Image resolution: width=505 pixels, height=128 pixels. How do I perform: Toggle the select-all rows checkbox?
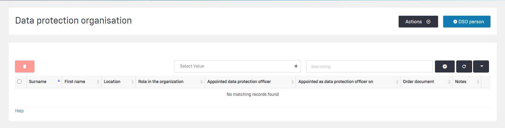click(19, 81)
